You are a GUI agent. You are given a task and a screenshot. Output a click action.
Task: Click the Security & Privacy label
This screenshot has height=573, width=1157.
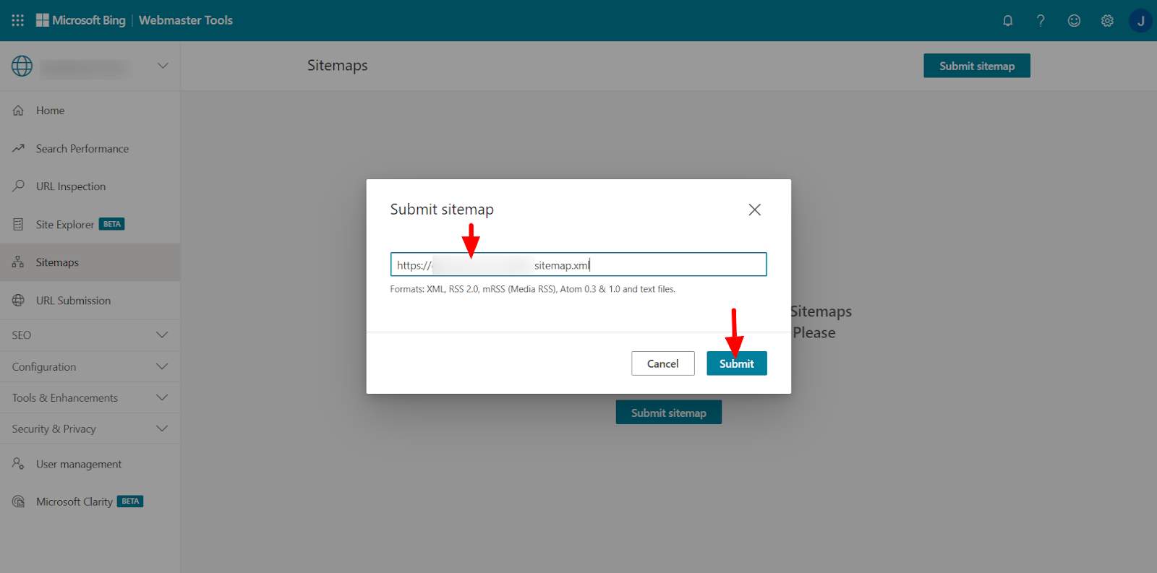(x=54, y=428)
